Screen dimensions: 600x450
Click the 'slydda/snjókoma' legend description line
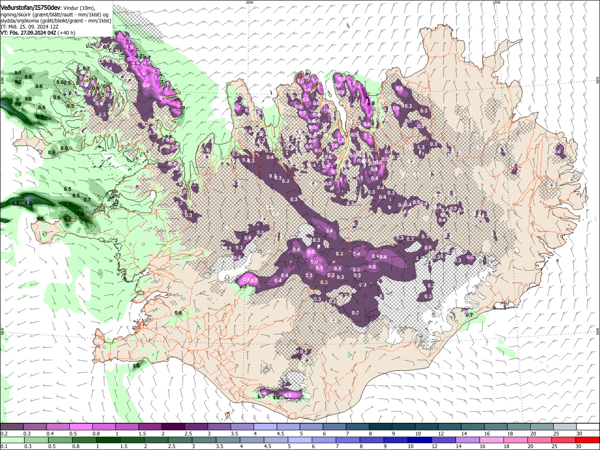coord(56,21)
